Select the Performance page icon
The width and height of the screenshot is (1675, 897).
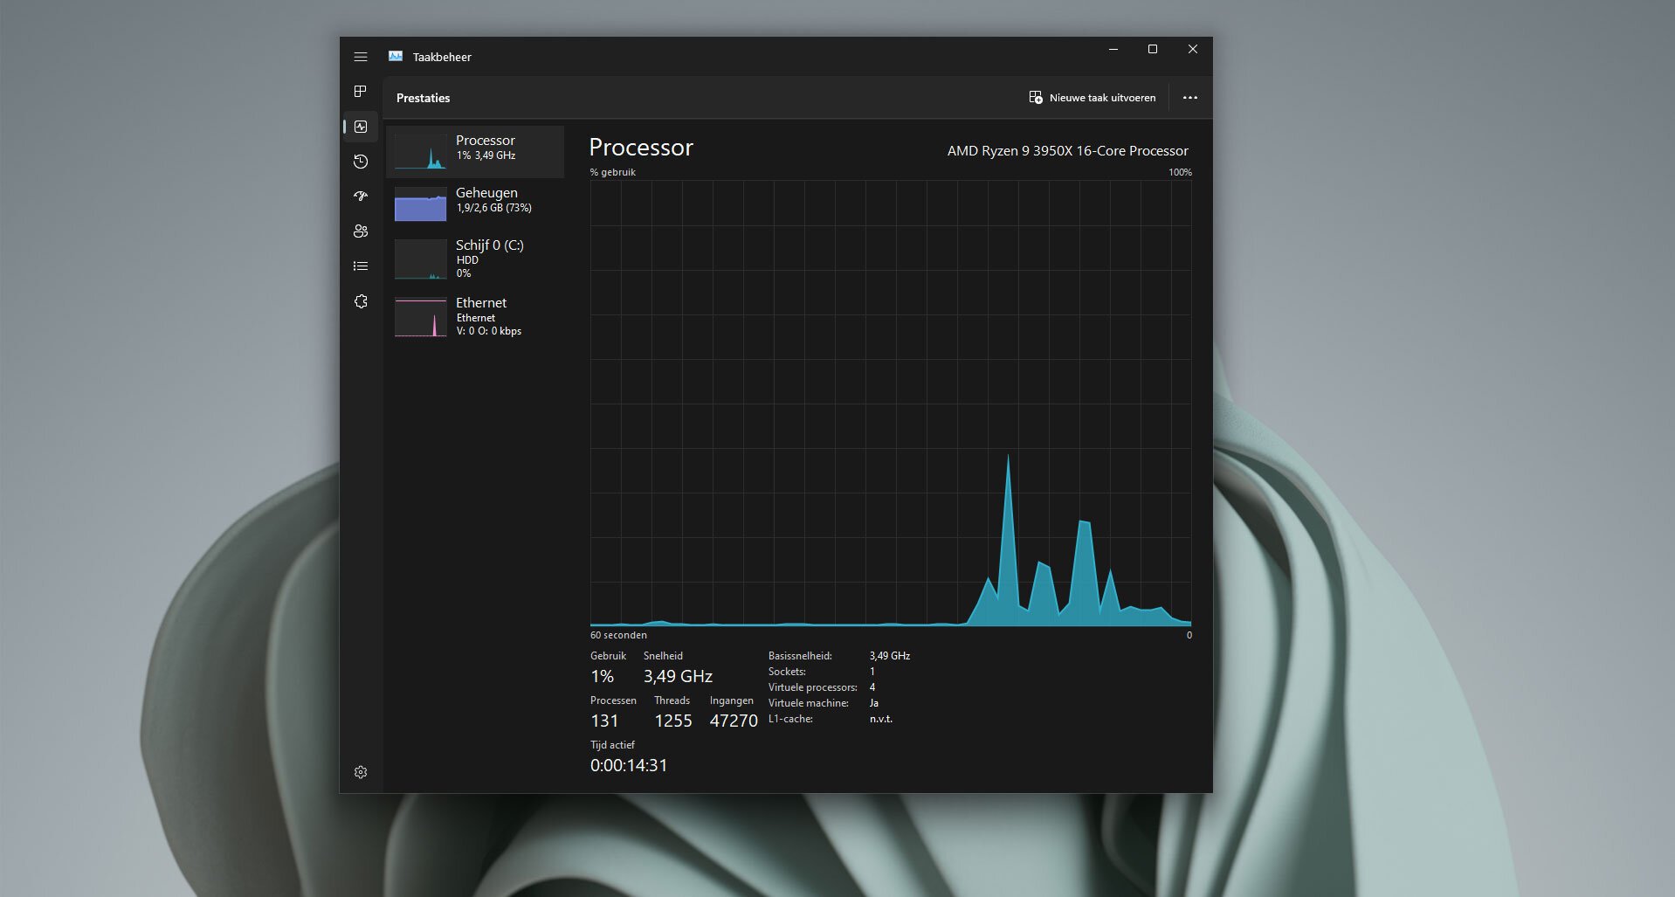[x=361, y=127]
